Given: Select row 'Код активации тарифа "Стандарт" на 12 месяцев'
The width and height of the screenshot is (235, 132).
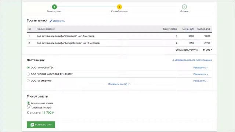Looking at the screenshot, I should coord(119,36).
